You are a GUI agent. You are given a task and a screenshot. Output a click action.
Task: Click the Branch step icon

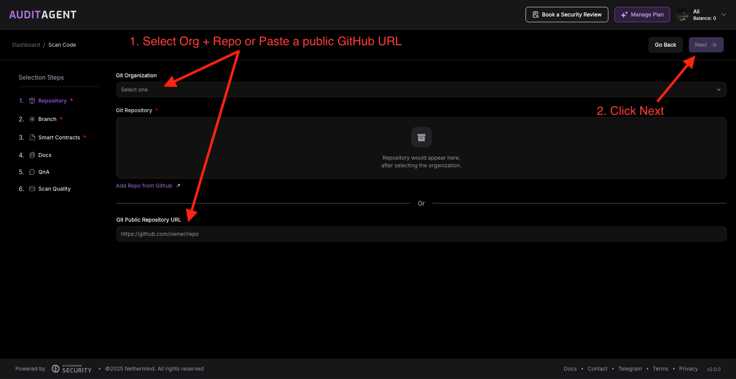32,119
